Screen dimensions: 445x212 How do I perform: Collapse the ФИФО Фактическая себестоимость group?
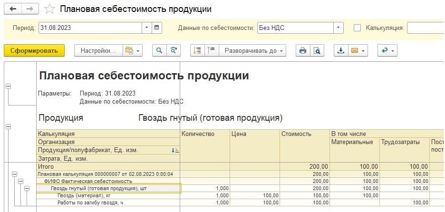tap(20, 181)
